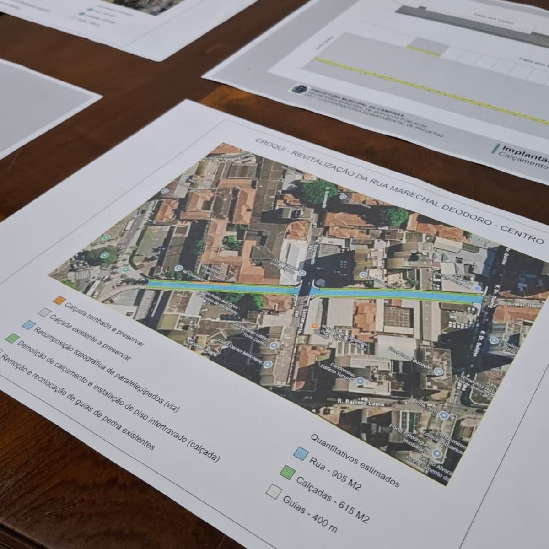Click the text 'Remoção e recolocação de guias de pedra existentes'
Screen dimensions: 549x549
click(x=79, y=403)
